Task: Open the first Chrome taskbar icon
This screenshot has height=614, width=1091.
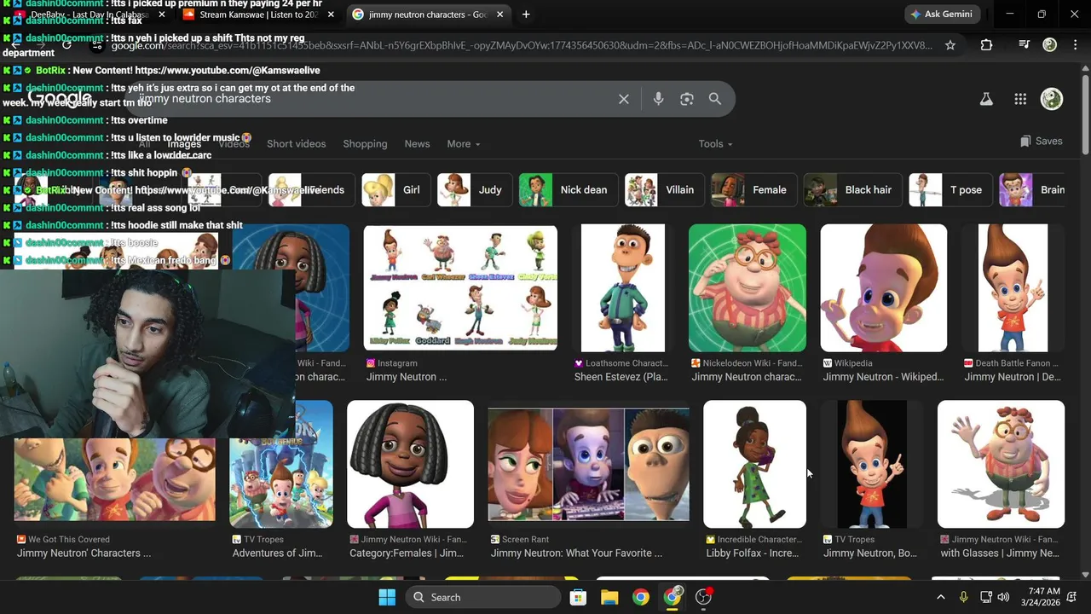Action: (641, 597)
